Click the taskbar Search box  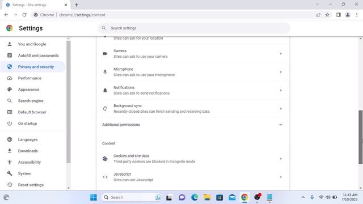(132, 197)
